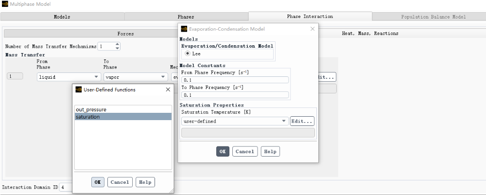Image resolution: width=486 pixels, height=195 pixels.
Task: Close the User-Defined Functions window
Action: 168,89
